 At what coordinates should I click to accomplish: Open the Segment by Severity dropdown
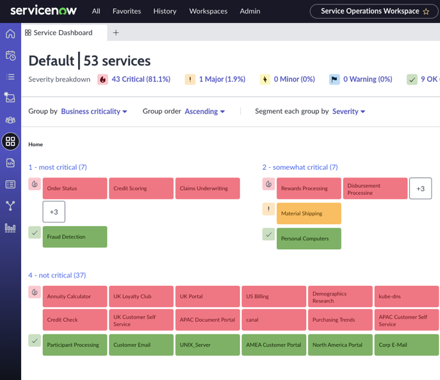pyautogui.click(x=349, y=112)
